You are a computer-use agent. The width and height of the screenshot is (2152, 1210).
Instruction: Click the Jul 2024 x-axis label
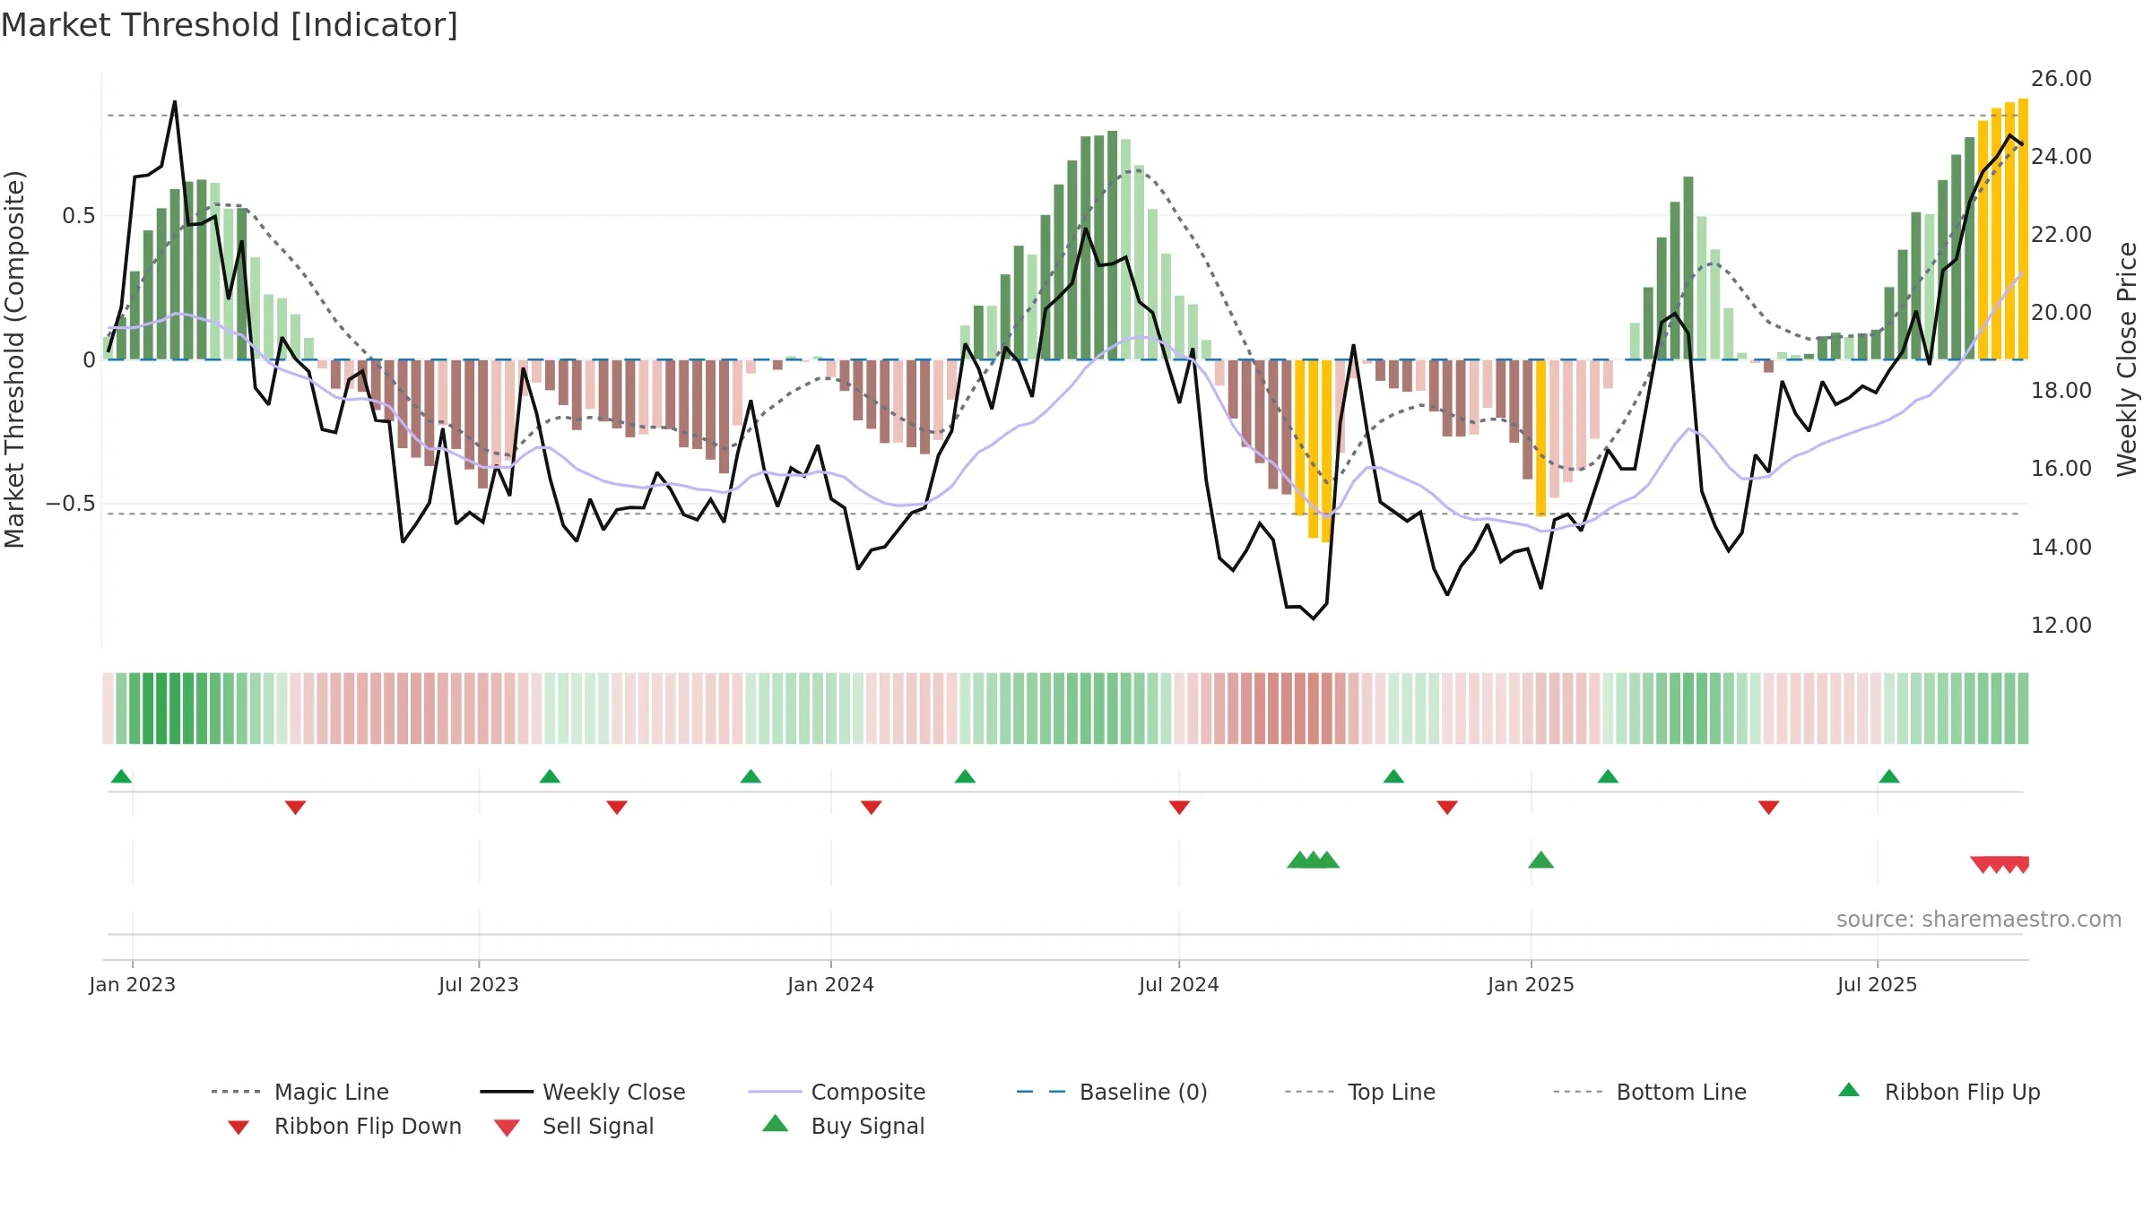tap(1179, 984)
